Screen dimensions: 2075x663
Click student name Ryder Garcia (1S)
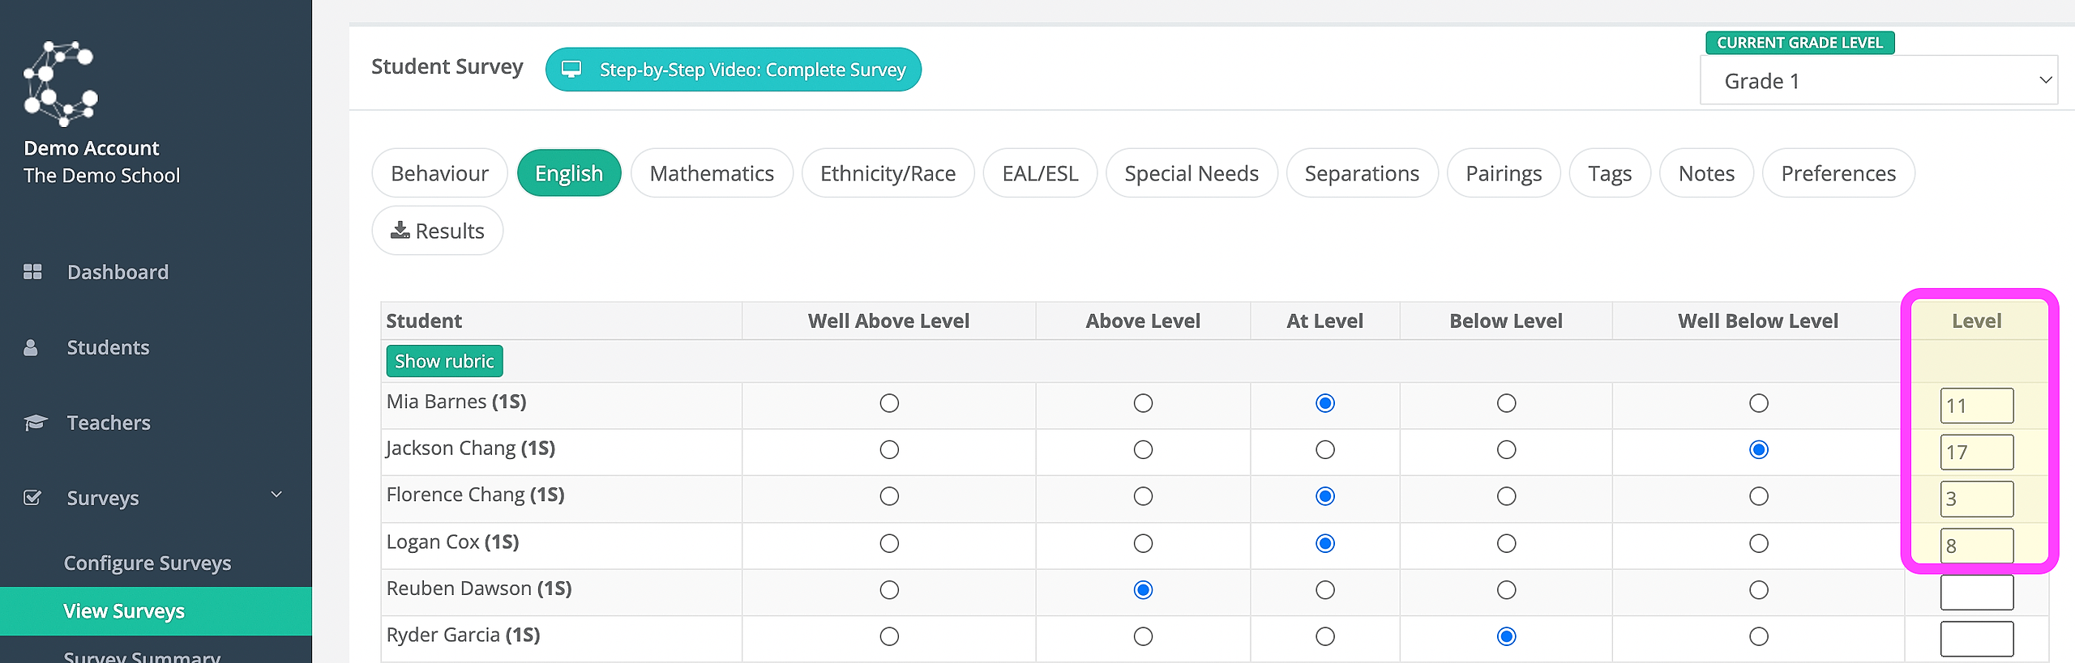tap(463, 635)
